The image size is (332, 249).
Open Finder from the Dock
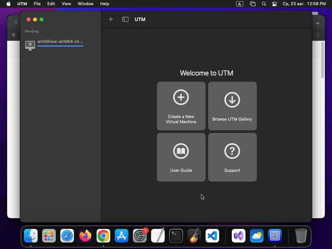(x=31, y=235)
